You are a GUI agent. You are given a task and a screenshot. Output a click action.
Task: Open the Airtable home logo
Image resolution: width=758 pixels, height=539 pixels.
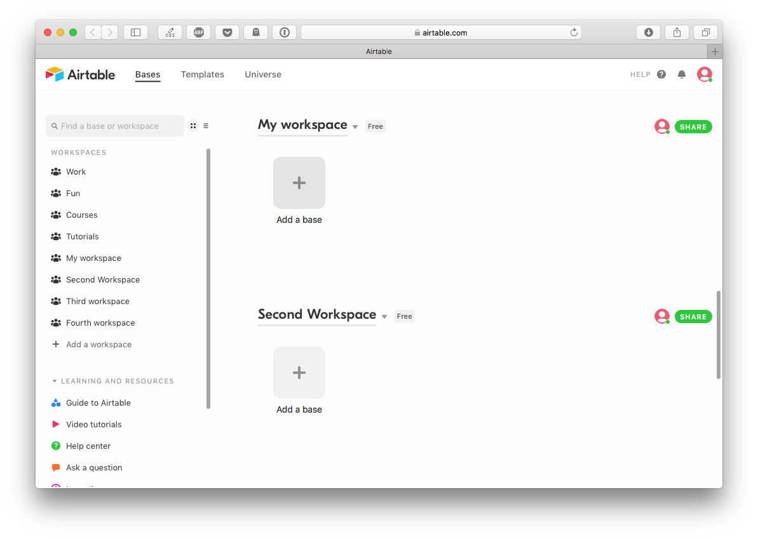[80, 74]
